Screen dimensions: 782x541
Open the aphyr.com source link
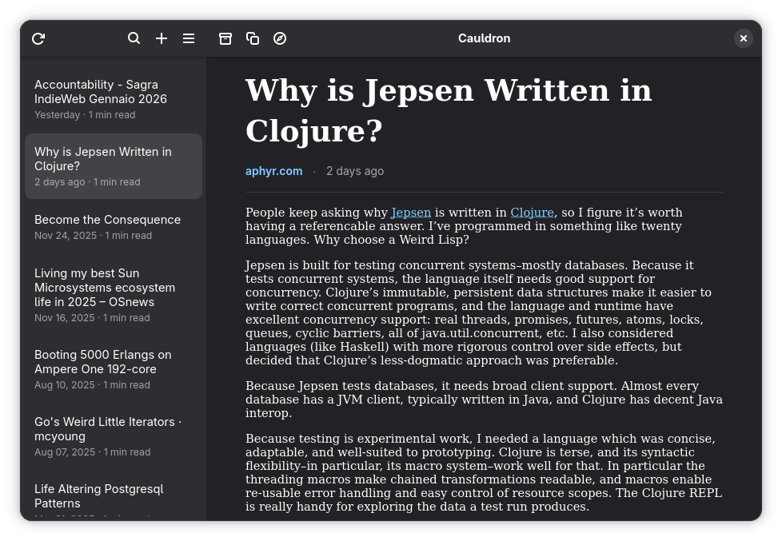(x=273, y=171)
